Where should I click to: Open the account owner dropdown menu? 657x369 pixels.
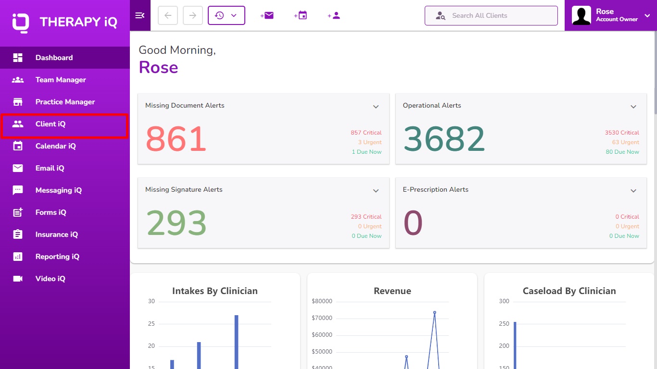(647, 15)
